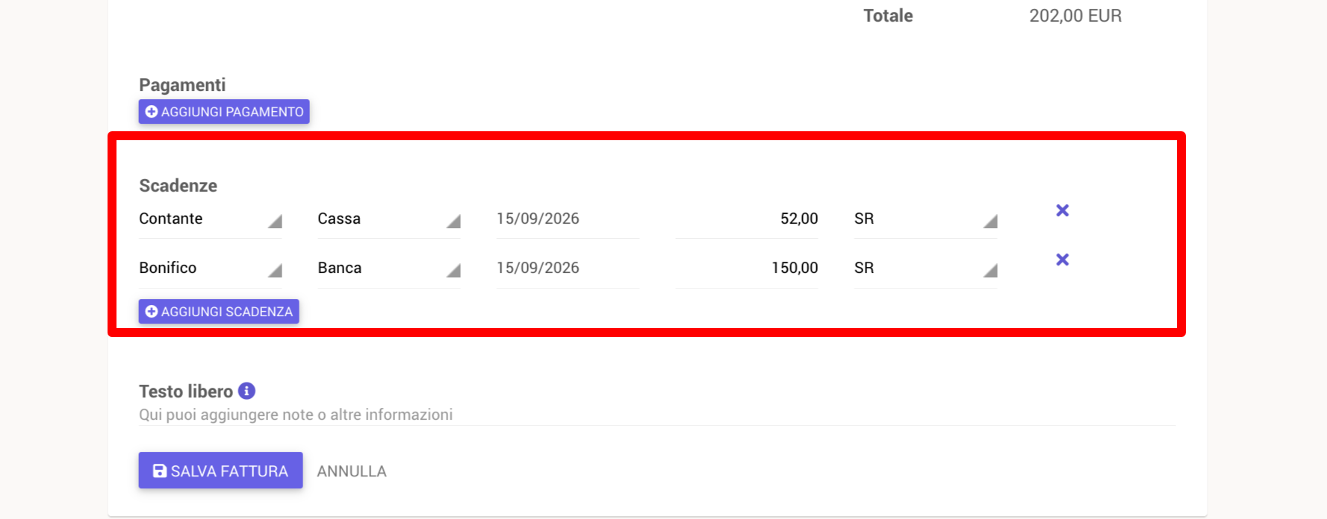This screenshot has width=1327, height=519.
Task: Expand the Banca account dropdown
Action: tap(389, 268)
